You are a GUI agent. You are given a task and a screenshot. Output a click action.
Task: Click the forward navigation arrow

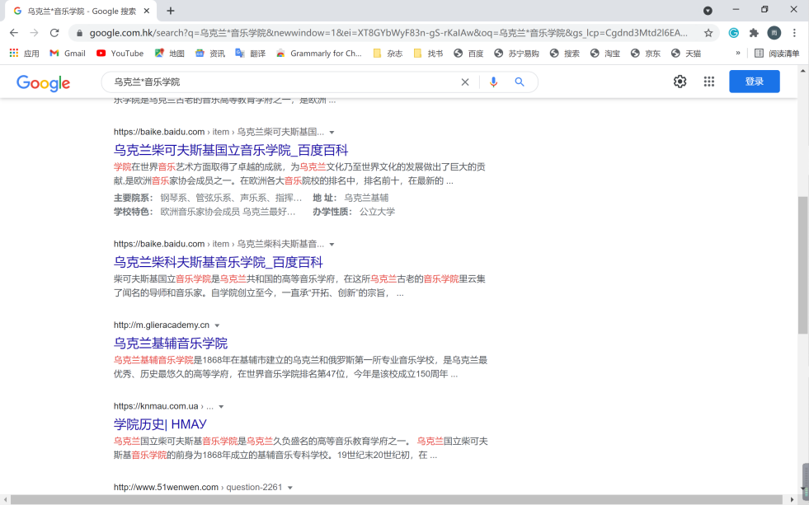tap(34, 32)
